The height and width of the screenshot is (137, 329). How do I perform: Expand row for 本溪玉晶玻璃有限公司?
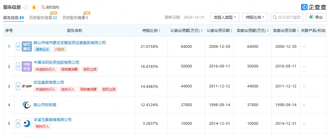coord(18,123)
